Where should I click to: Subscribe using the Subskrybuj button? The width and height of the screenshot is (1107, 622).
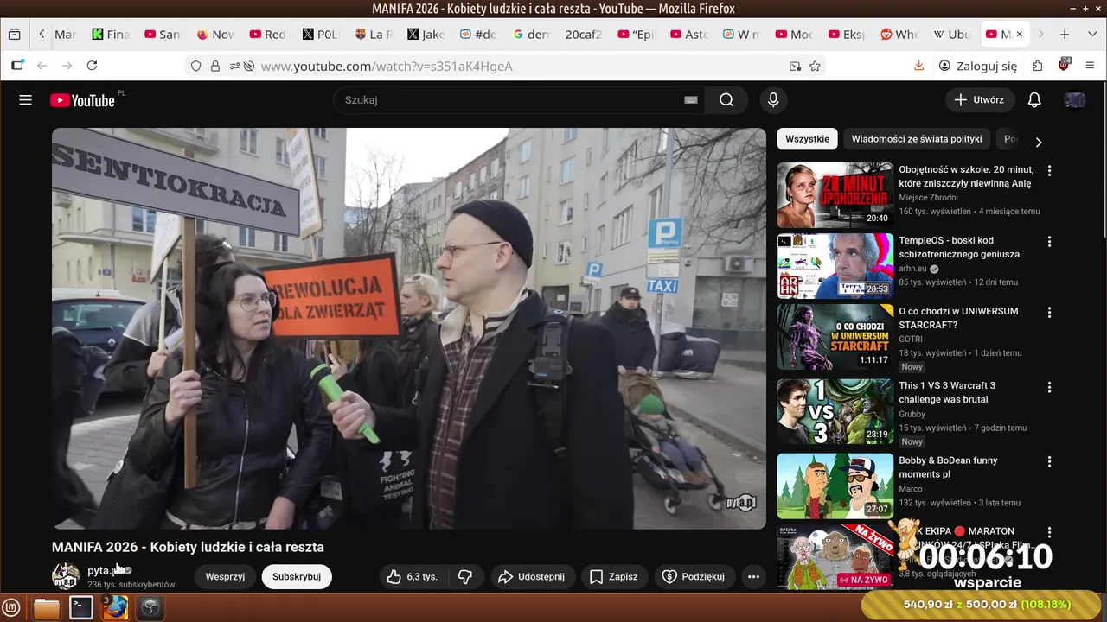(x=297, y=576)
